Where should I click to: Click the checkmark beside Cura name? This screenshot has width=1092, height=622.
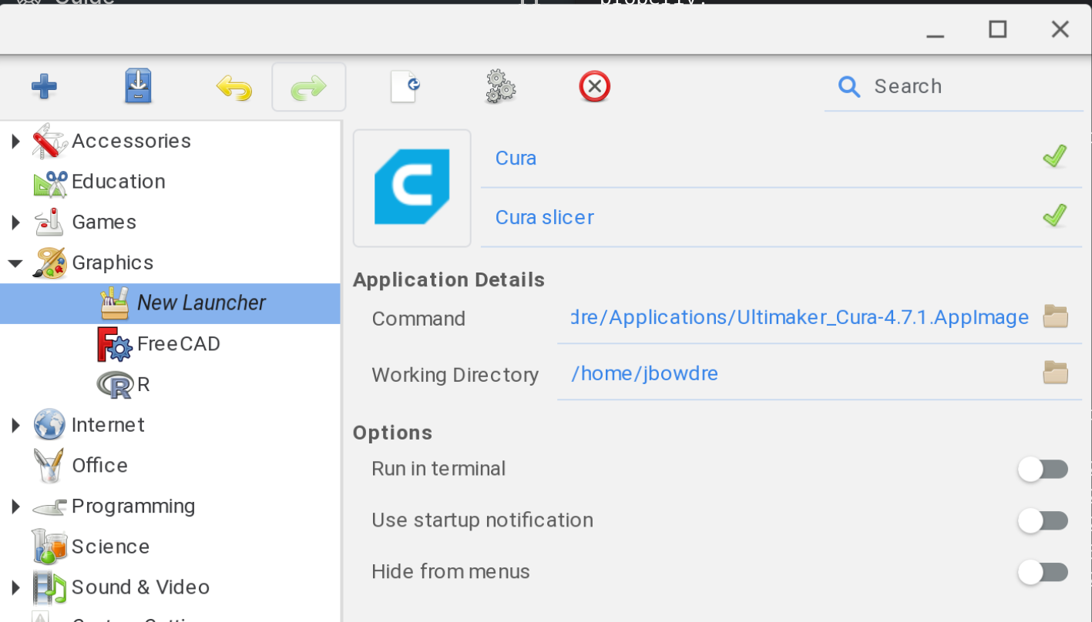click(x=1055, y=156)
